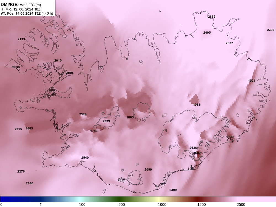Click the 1000 label on color scale
Image resolution: width=276 pixels, height=207 pixels.
coord(162,205)
